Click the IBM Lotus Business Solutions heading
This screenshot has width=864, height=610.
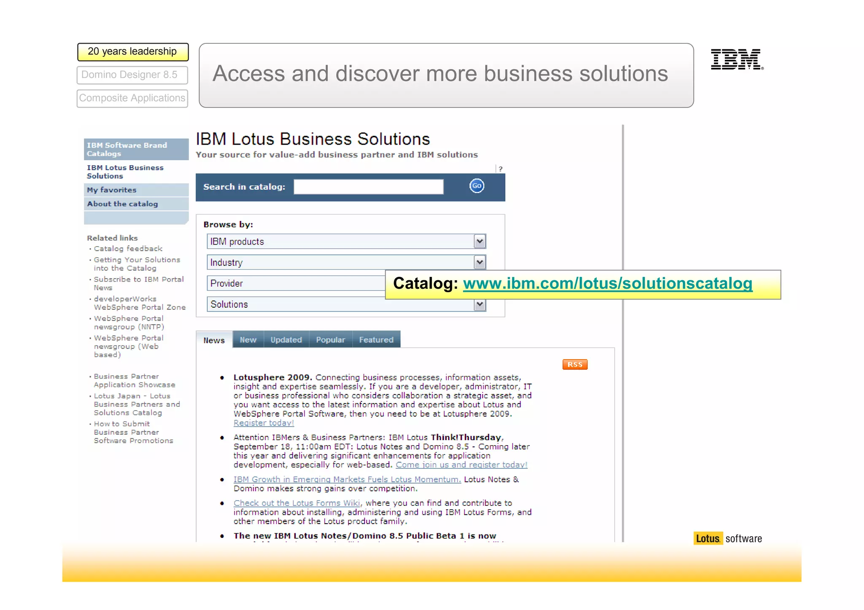point(313,139)
